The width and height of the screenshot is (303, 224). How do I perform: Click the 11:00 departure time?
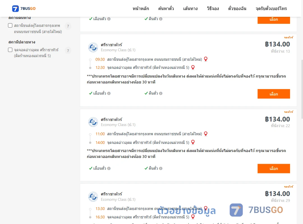pyautogui.click(x=100, y=134)
